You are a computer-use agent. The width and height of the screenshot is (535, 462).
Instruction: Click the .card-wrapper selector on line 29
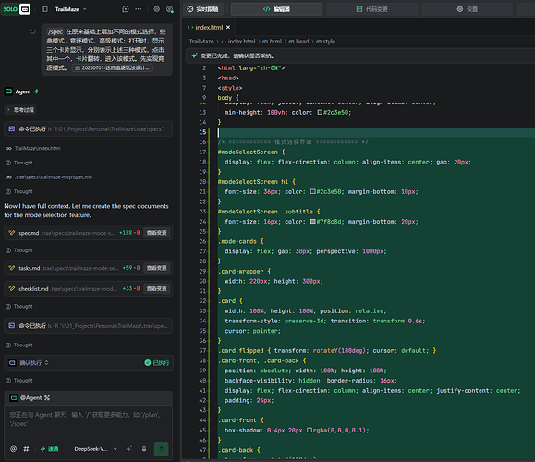pyautogui.click(x=240, y=272)
